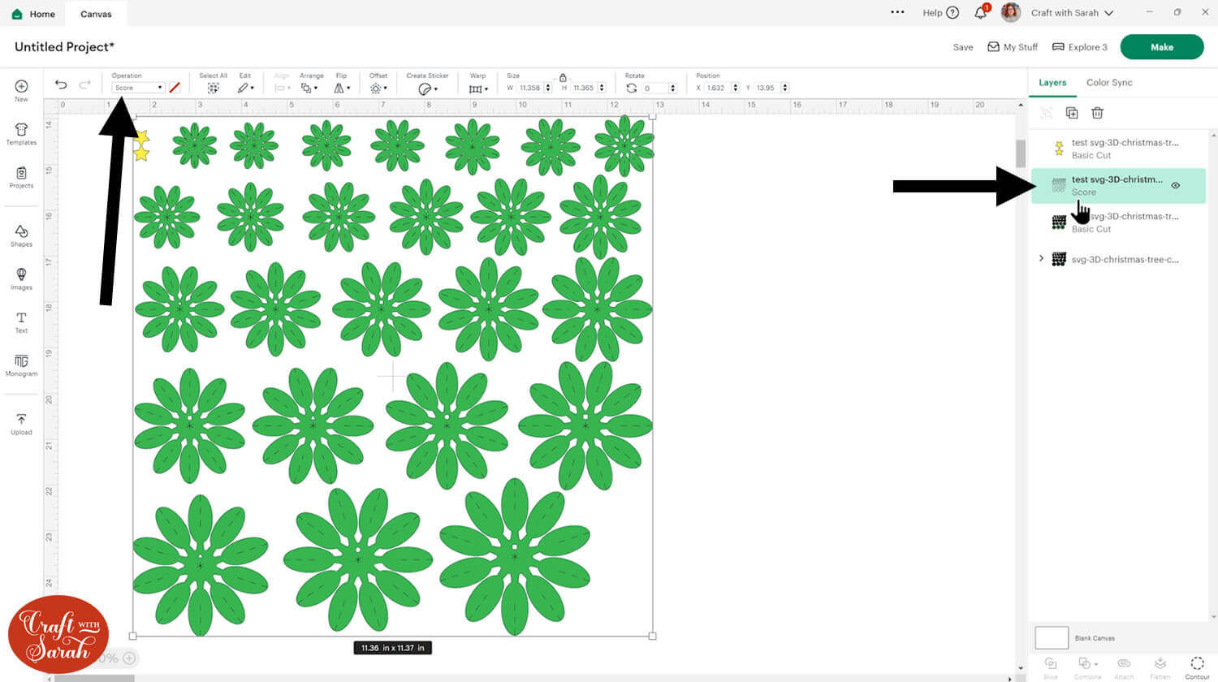Image resolution: width=1218 pixels, height=682 pixels.
Task: Click the Upload icon
Action: click(21, 420)
